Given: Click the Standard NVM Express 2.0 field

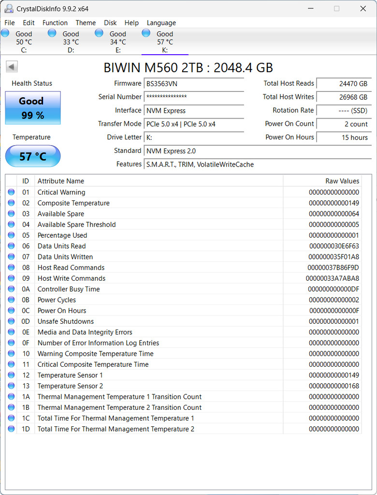Looking at the screenshot, I should tap(258, 151).
